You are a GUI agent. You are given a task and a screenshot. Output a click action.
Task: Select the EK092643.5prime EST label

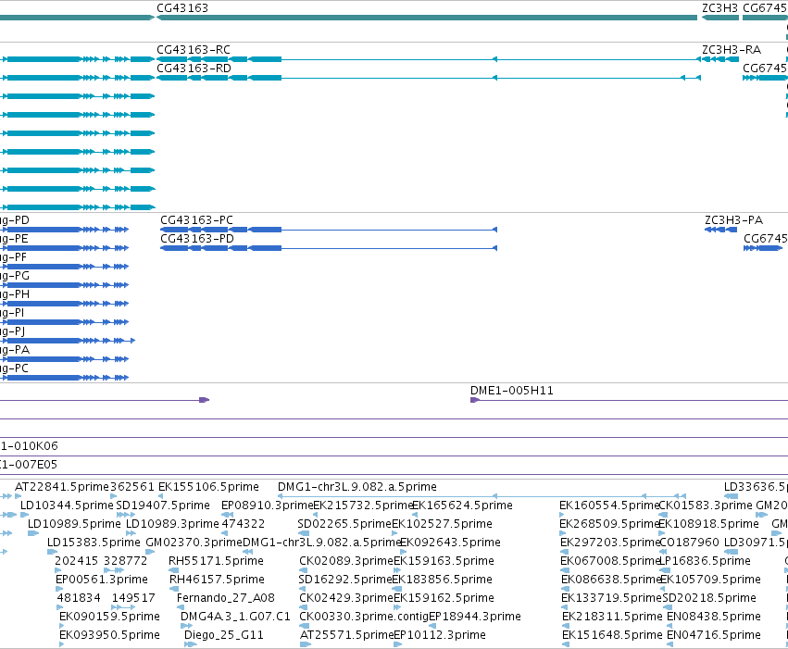click(450, 543)
